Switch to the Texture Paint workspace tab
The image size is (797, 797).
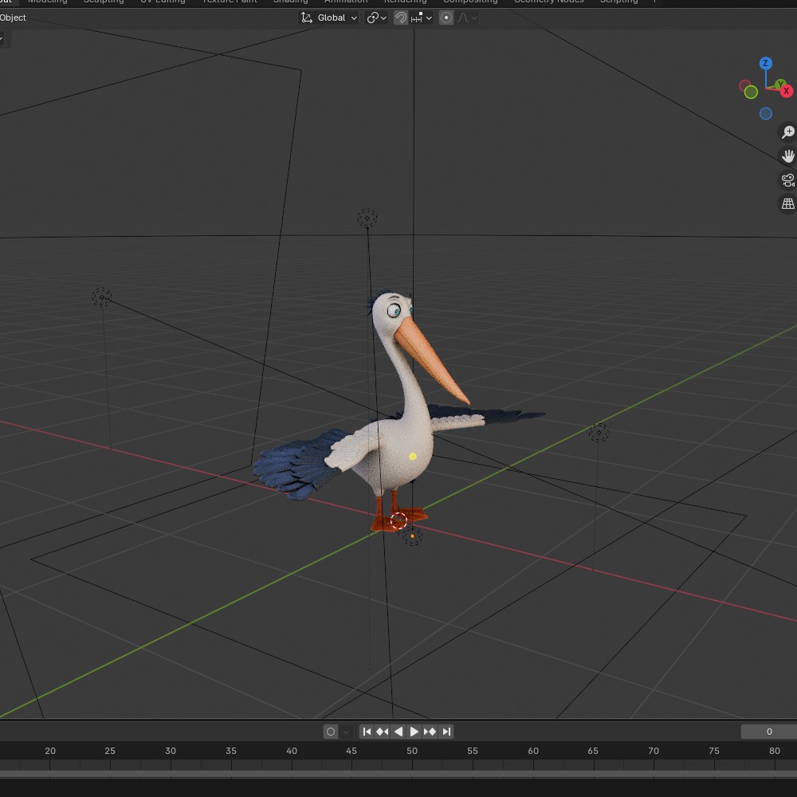tap(230, 2)
